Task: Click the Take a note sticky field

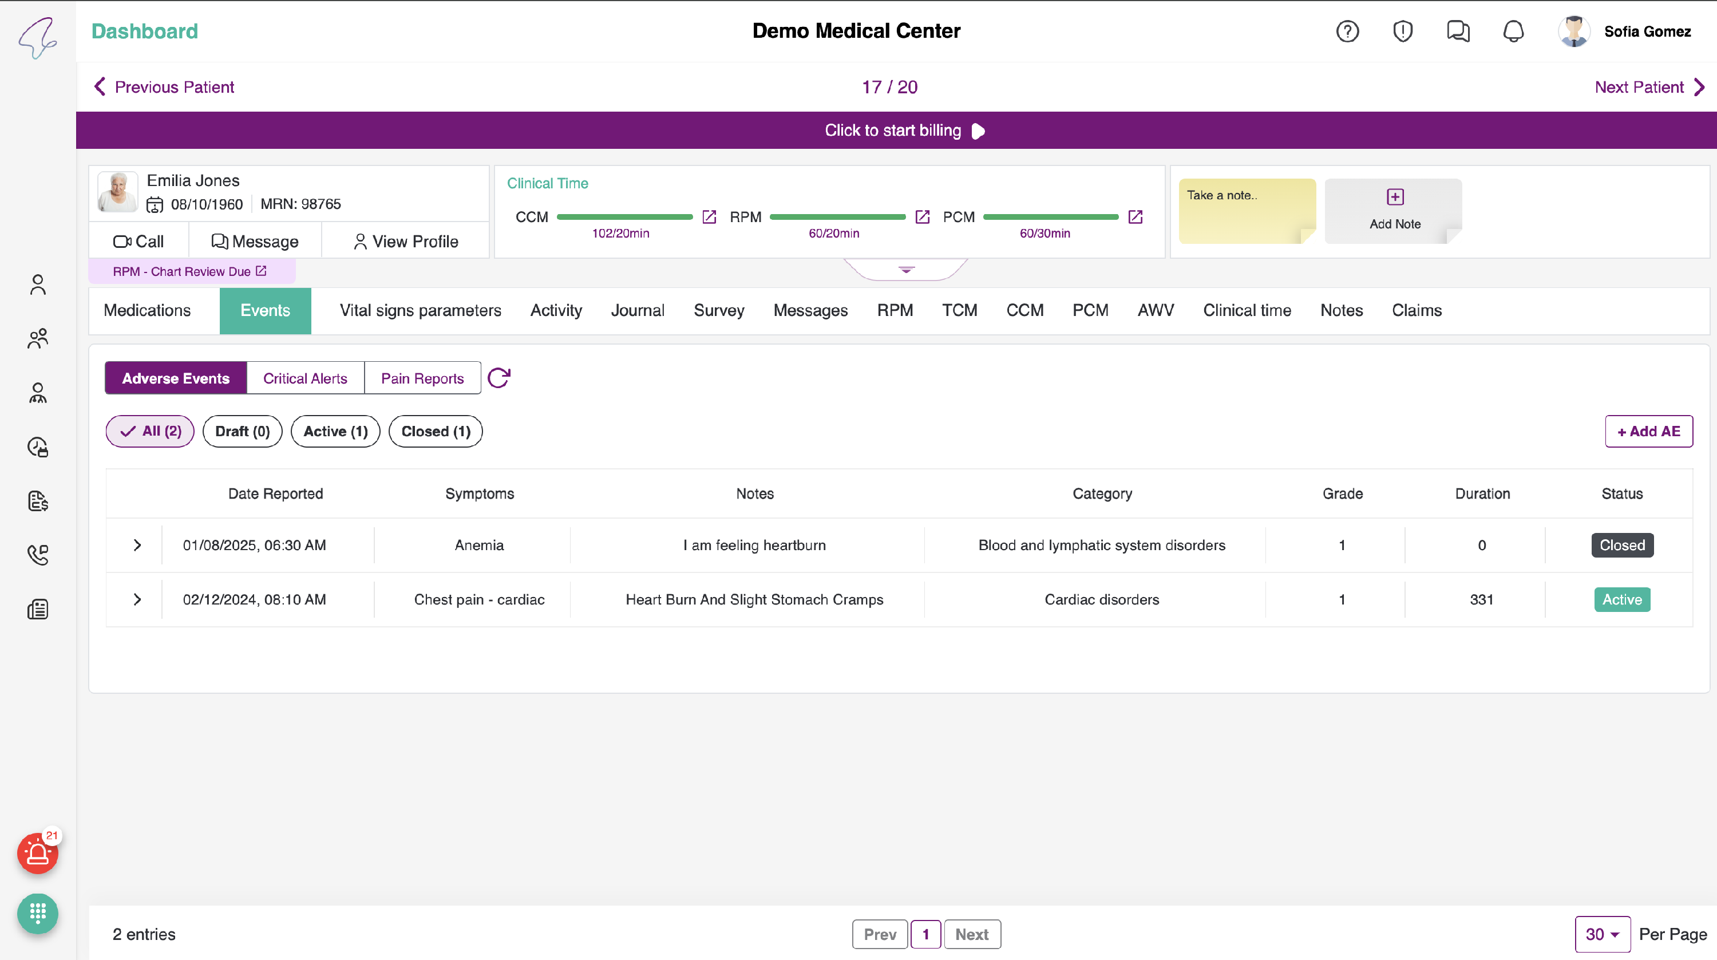Action: coord(1247,210)
